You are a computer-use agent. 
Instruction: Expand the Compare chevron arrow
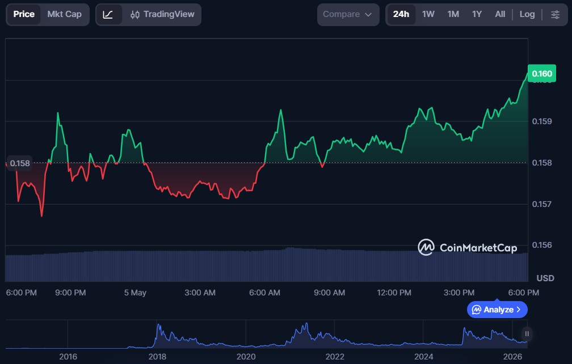(x=368, y=15)
